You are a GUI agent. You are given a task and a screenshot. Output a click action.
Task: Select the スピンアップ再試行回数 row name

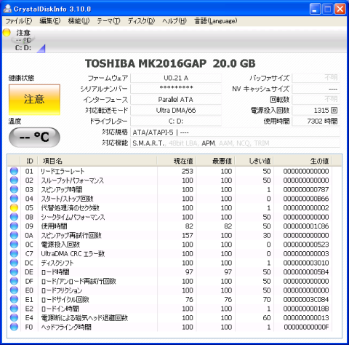71,235
